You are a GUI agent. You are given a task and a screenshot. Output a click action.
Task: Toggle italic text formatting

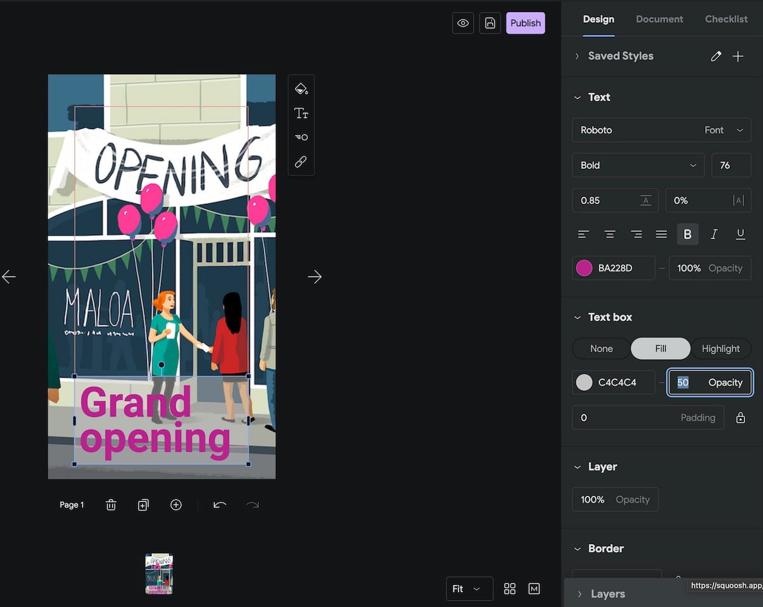point(713,235)
